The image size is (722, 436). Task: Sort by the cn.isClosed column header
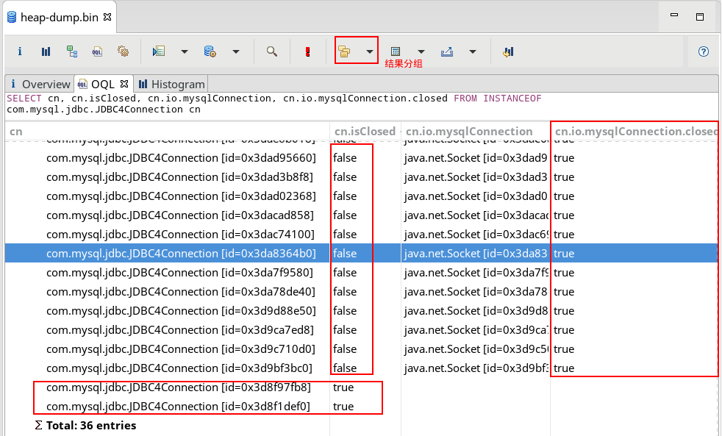[x=364, y=132]
